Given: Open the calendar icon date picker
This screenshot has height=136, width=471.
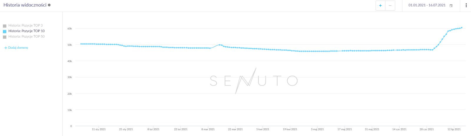Looking at the screenshot, I should pos(451,6).
